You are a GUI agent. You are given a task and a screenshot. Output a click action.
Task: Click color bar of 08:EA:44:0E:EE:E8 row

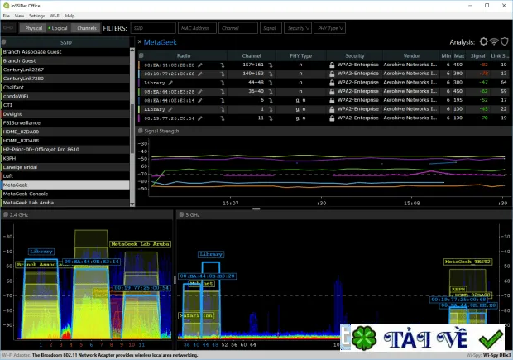pyautogui.click(x=139, y=65)
